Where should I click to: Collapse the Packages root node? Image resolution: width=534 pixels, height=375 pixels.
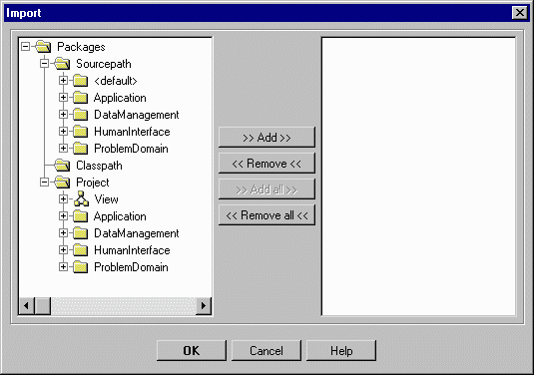[26, 46]
